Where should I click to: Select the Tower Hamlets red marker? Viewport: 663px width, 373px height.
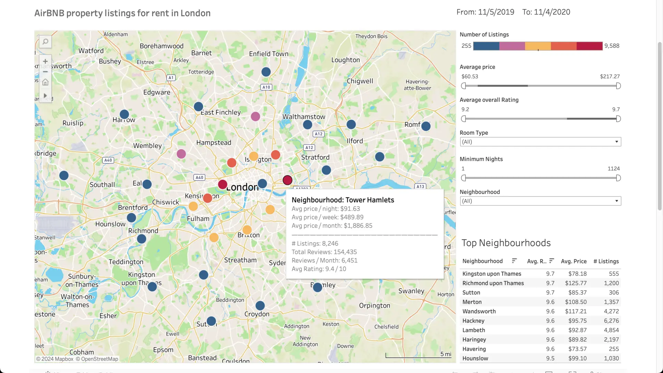tap(287, 180)
